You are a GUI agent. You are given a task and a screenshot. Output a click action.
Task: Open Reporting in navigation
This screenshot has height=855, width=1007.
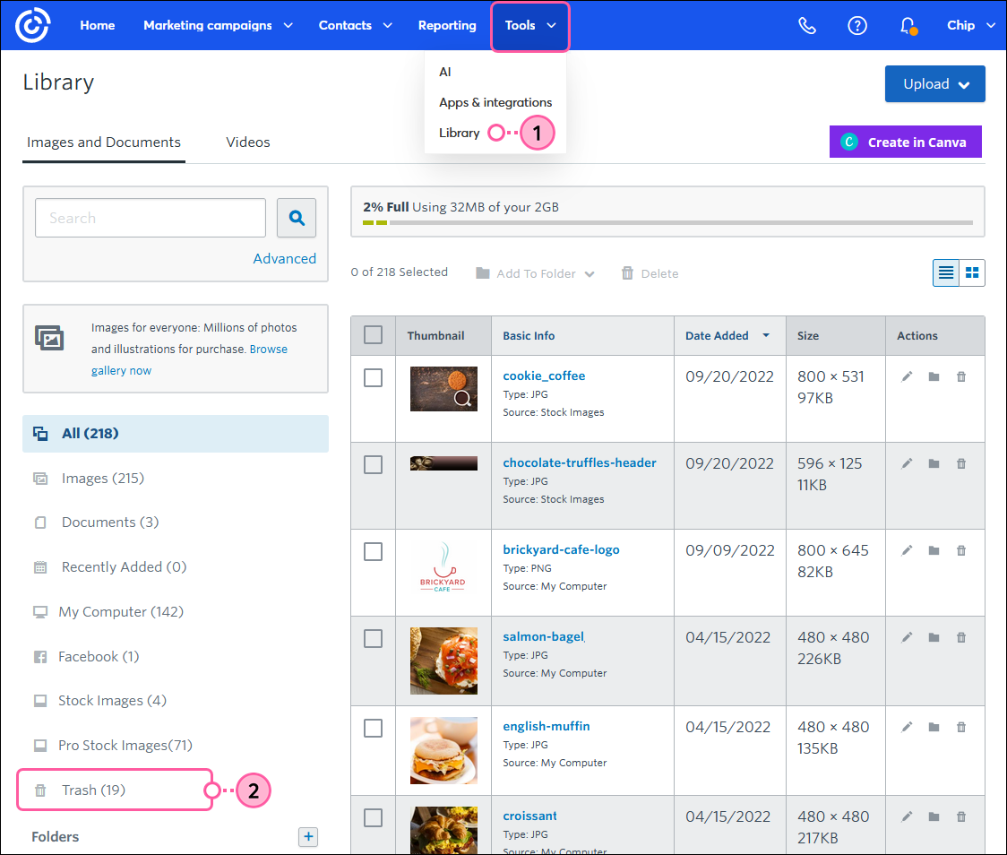pyautogui.click(x=447, y=25)
